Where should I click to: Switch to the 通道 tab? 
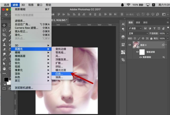pyautogui.click(x=138, y=22)
